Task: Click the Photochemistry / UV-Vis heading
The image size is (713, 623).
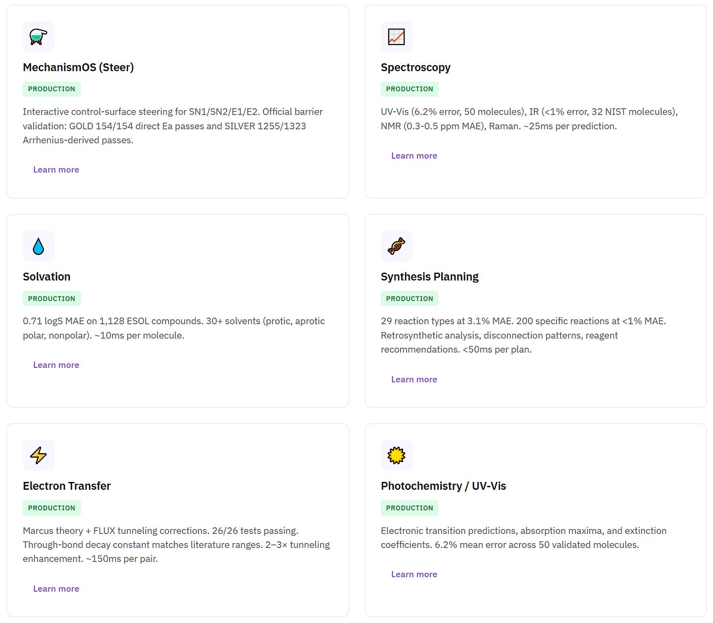Action: 443,486
